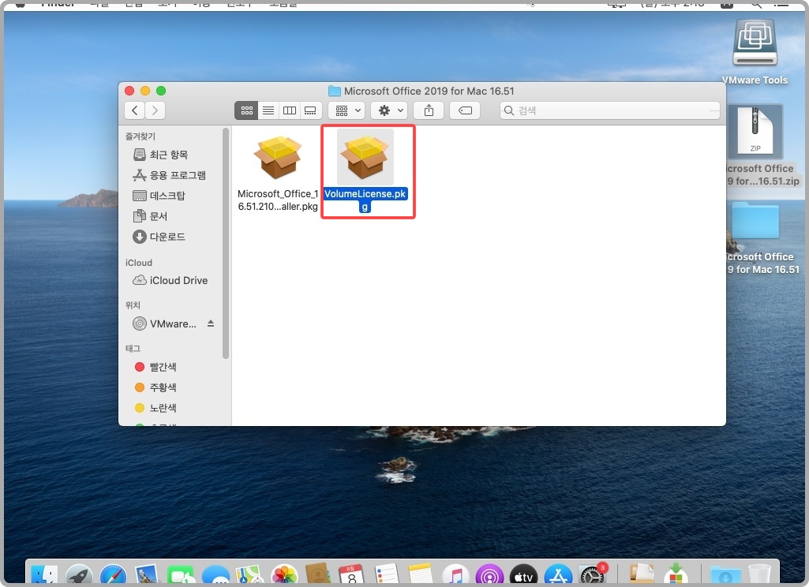Image resolution: width=809 pixels, height=587 pixels.
Task: Switch Finder to list view
Action: tap(268, 110)
